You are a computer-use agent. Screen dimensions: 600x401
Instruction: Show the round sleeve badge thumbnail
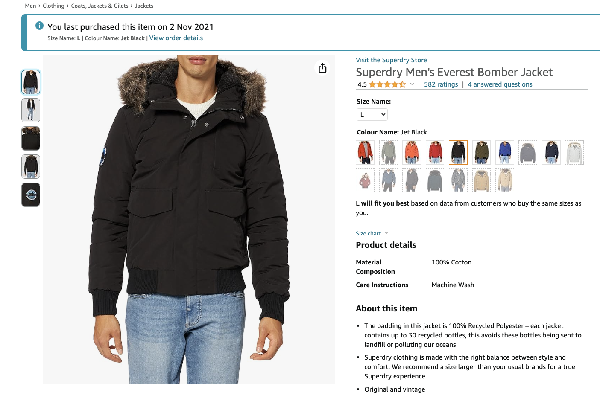[x=31, y=195]
